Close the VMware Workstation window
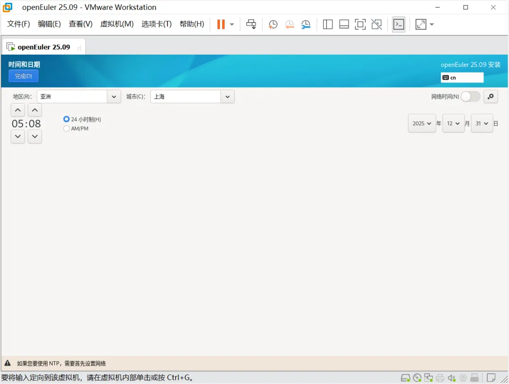509x384 pixels. pyautogui.click(x=493, y=7)
